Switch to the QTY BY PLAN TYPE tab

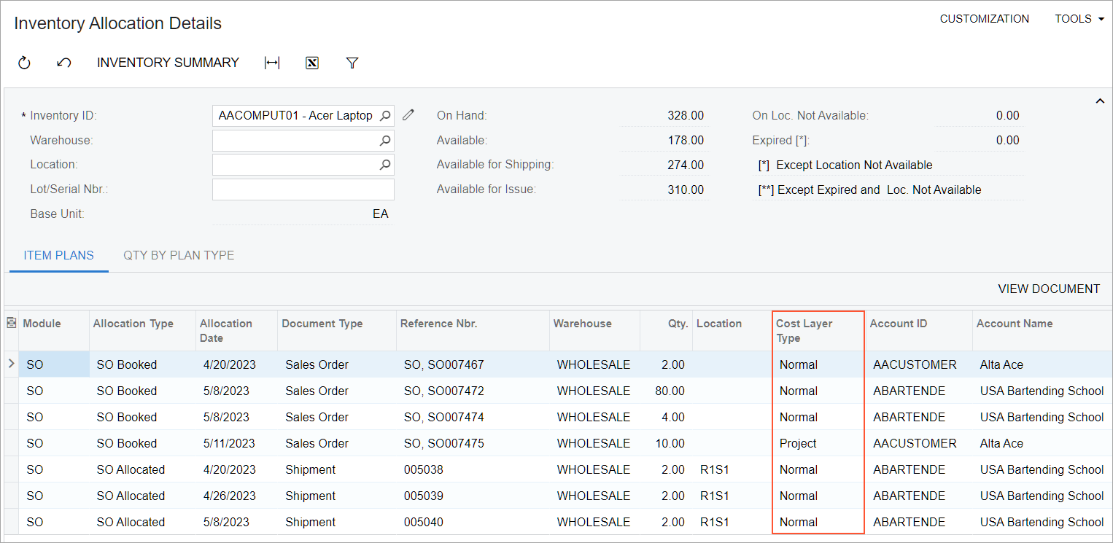coord(179,256)
